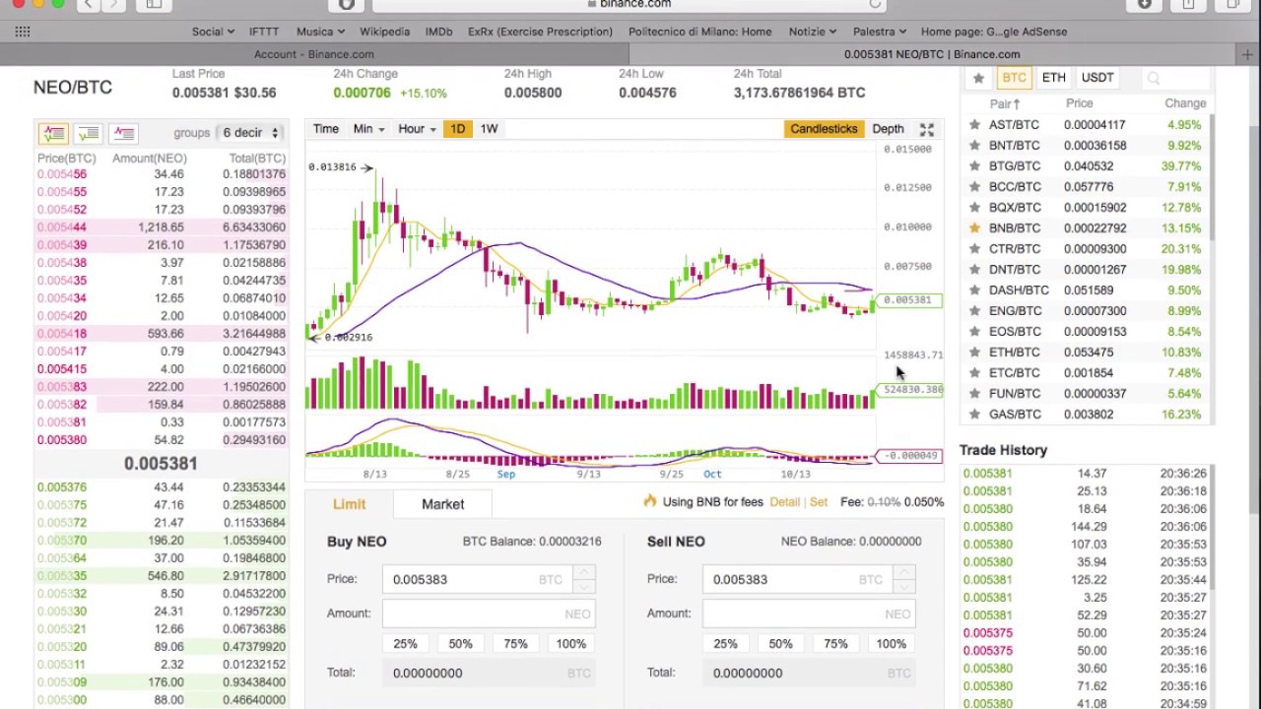Click the Sell NEO Amount input field
Viewport: 1261px width, 709px height.
coord(809,613)
